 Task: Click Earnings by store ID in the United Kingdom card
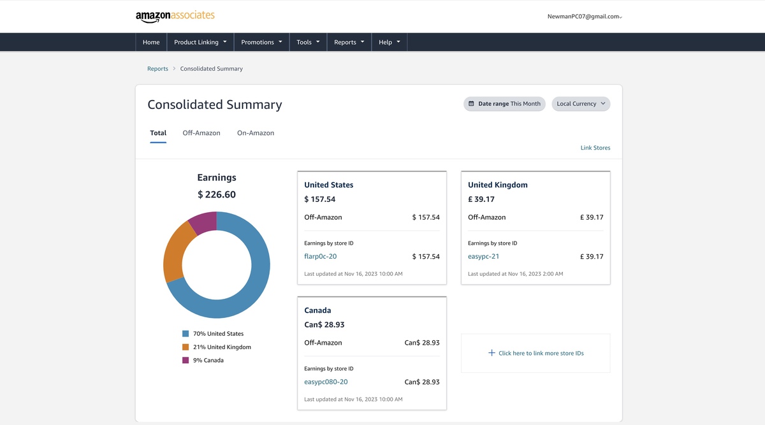[x=493, y=243]
